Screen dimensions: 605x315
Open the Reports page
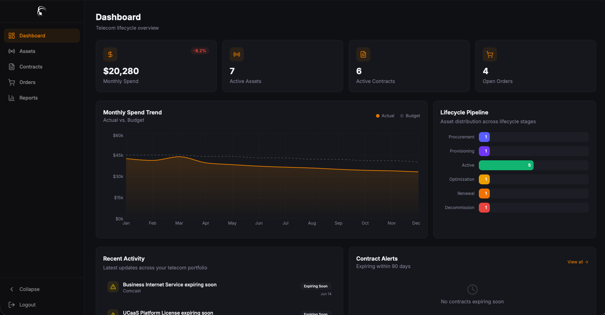point(42,98)
